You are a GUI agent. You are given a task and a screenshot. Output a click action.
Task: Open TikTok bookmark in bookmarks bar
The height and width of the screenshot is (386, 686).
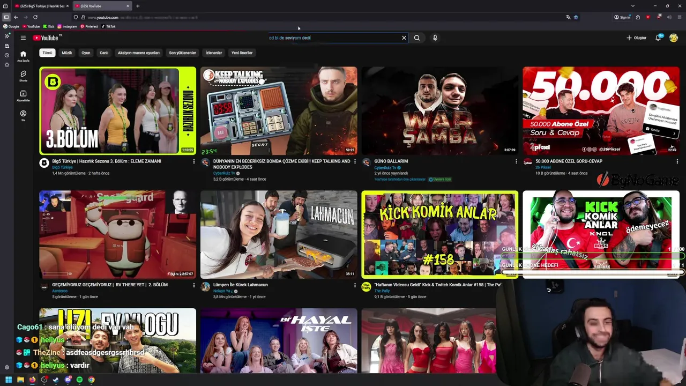click(108, 26)
